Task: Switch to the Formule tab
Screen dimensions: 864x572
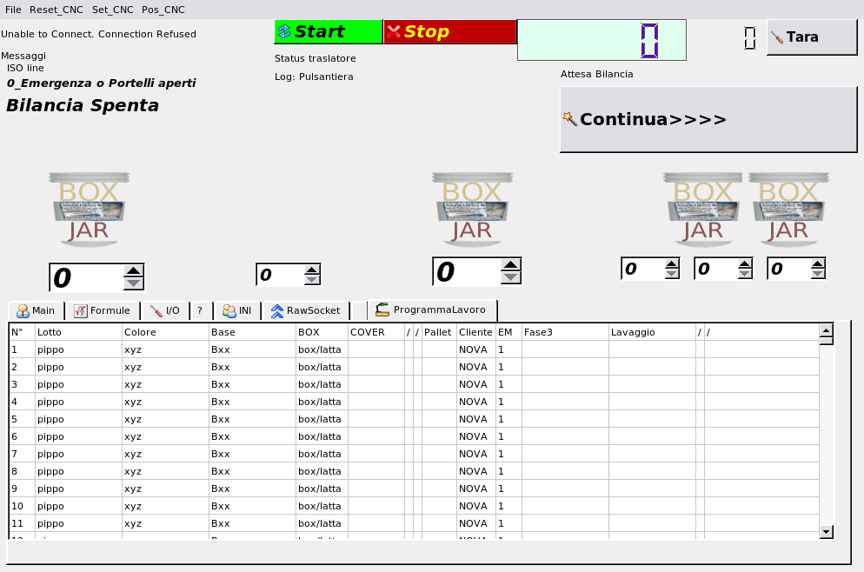Action: [x=102, y=310]
